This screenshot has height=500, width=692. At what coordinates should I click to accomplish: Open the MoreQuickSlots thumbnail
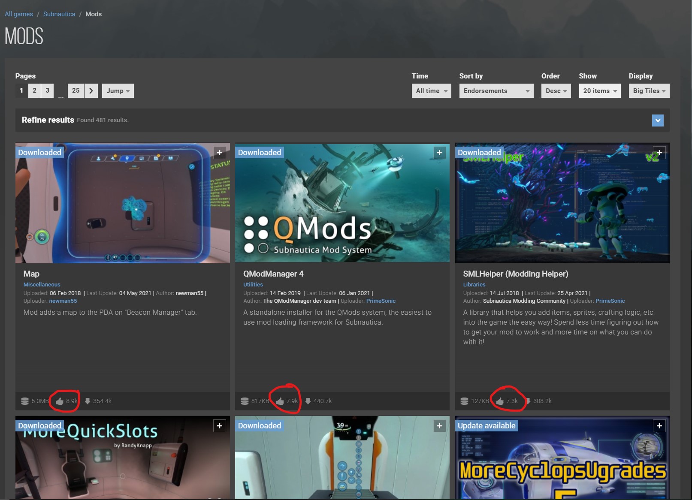point(123,458)
